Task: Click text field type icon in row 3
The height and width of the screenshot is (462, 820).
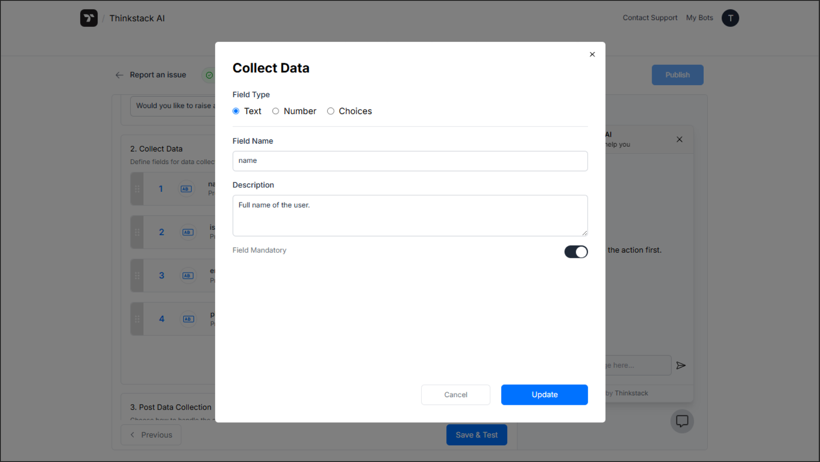Action: coord(188,276)
